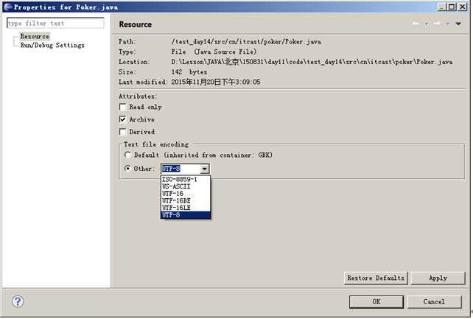Minimize the Properties dialog window
Screen dimensions: 473x319
[x=442, y=7]
